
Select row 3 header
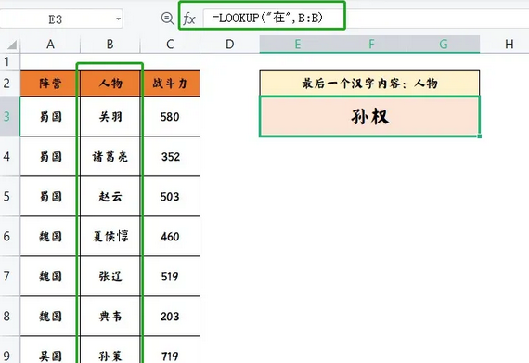10,116
